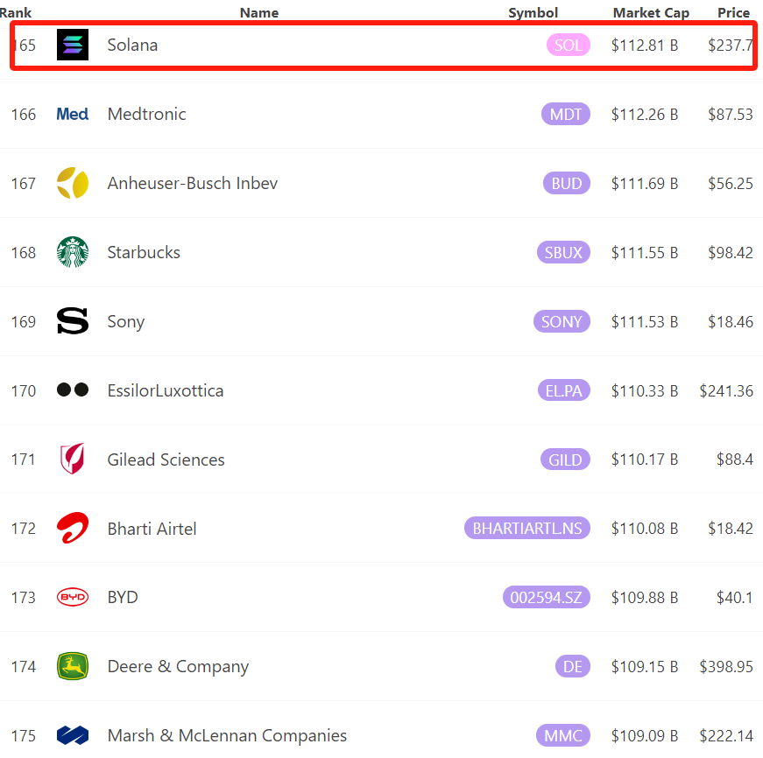The image size is (763, 758).
Task: Click Bharti Airtel price $18.42
Action: [x=731, y=529]
